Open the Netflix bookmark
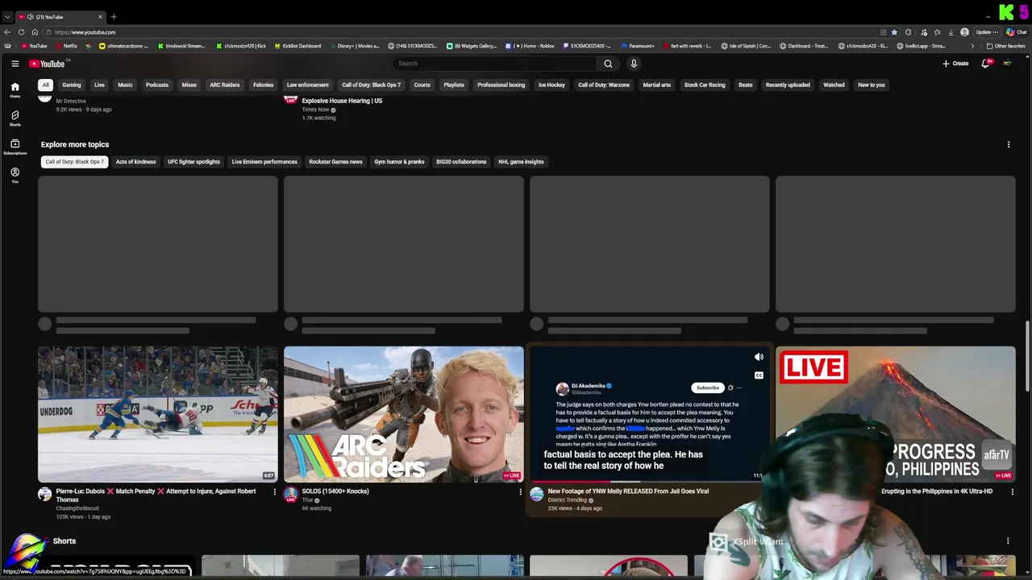Viewport: 1032px width, 580px height. [65, 46]
